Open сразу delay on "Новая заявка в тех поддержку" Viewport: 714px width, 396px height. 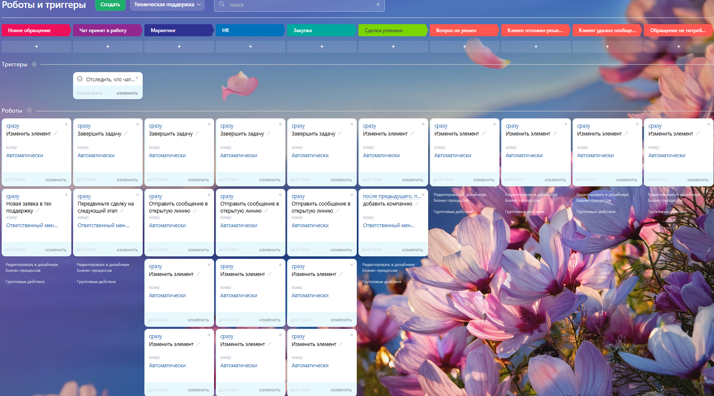(13, 196)
